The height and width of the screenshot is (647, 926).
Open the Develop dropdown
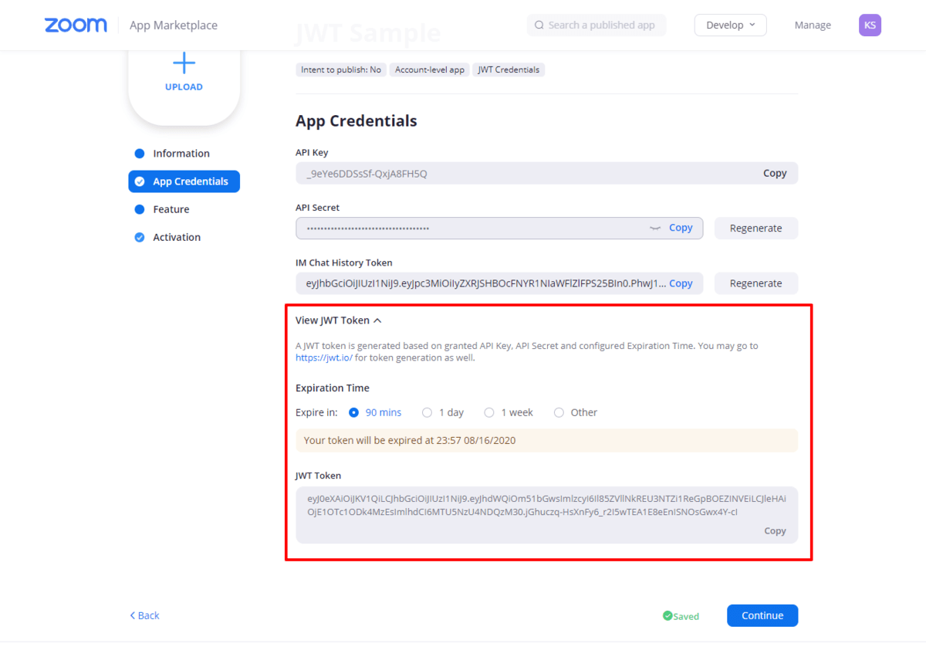pos(731,25)
